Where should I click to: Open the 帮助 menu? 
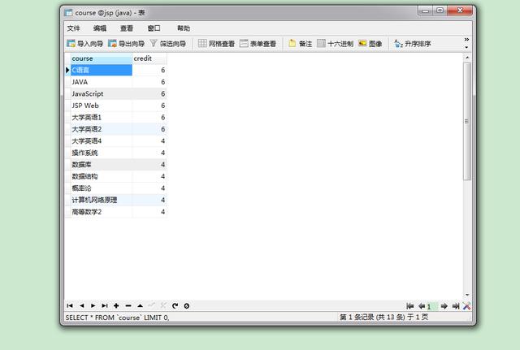pyautogui.click(x=184, y=28)
